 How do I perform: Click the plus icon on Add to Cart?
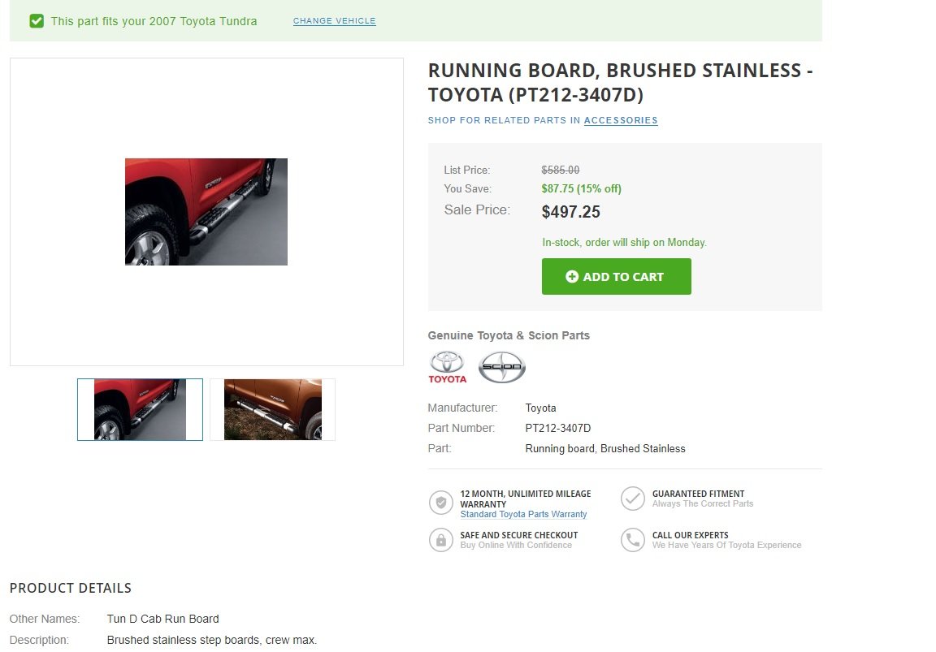coord(572,277)
